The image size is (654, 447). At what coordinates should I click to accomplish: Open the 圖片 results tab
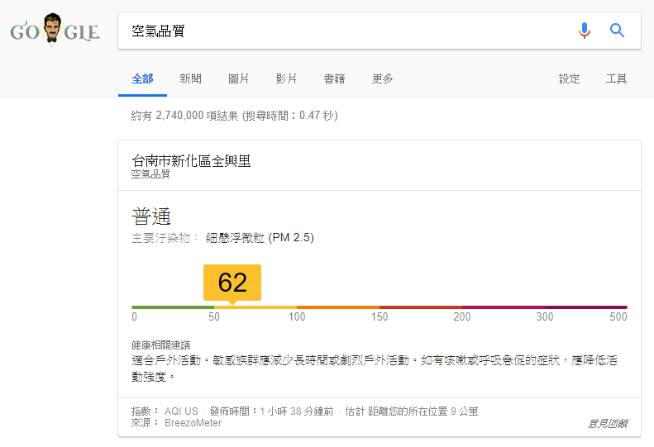(x=239, y=78)
